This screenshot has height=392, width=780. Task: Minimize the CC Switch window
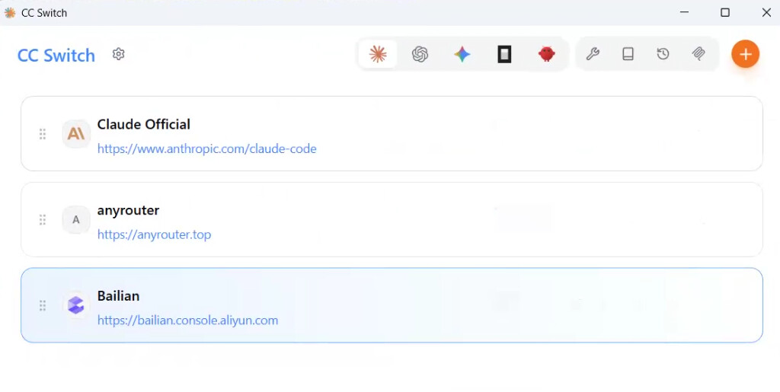click(685, 12)
